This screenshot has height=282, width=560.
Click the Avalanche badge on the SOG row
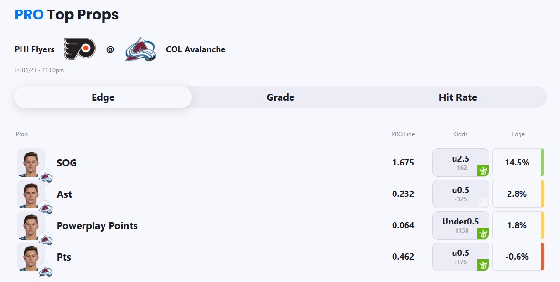46,176
